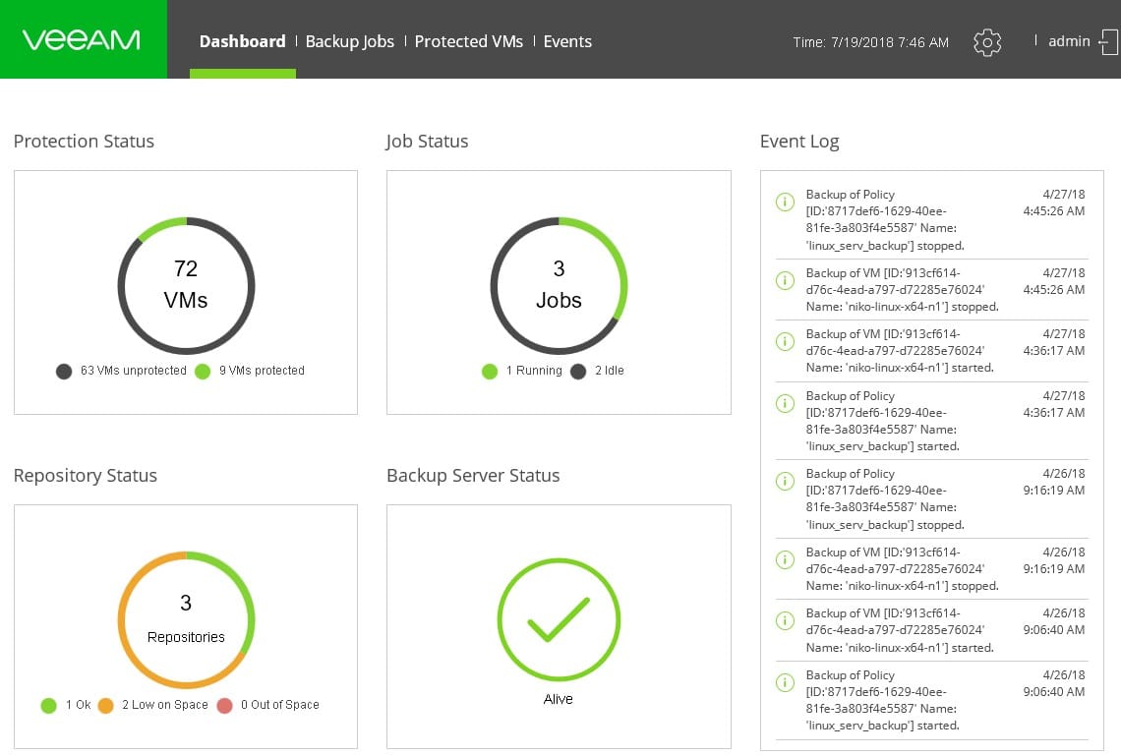Click the Event Log heading
Image resolution: width=1121 pixels, height=756 pixels.
(799, 141)
